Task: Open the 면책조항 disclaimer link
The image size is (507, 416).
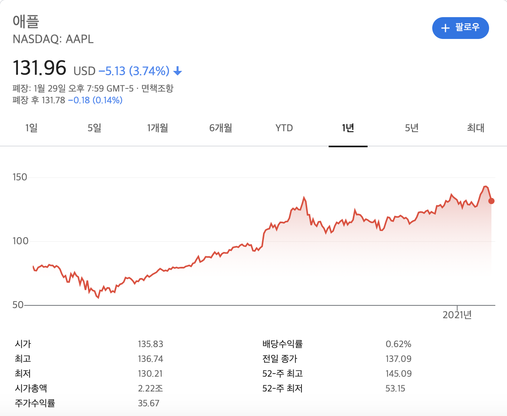Action: 157,88
